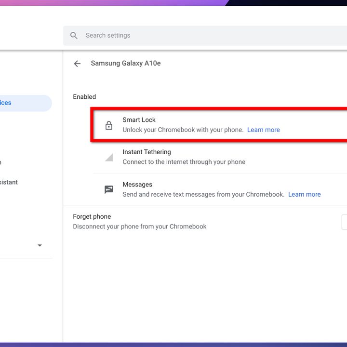
Task: Click the Enabled status label
Action: [84, 97]
